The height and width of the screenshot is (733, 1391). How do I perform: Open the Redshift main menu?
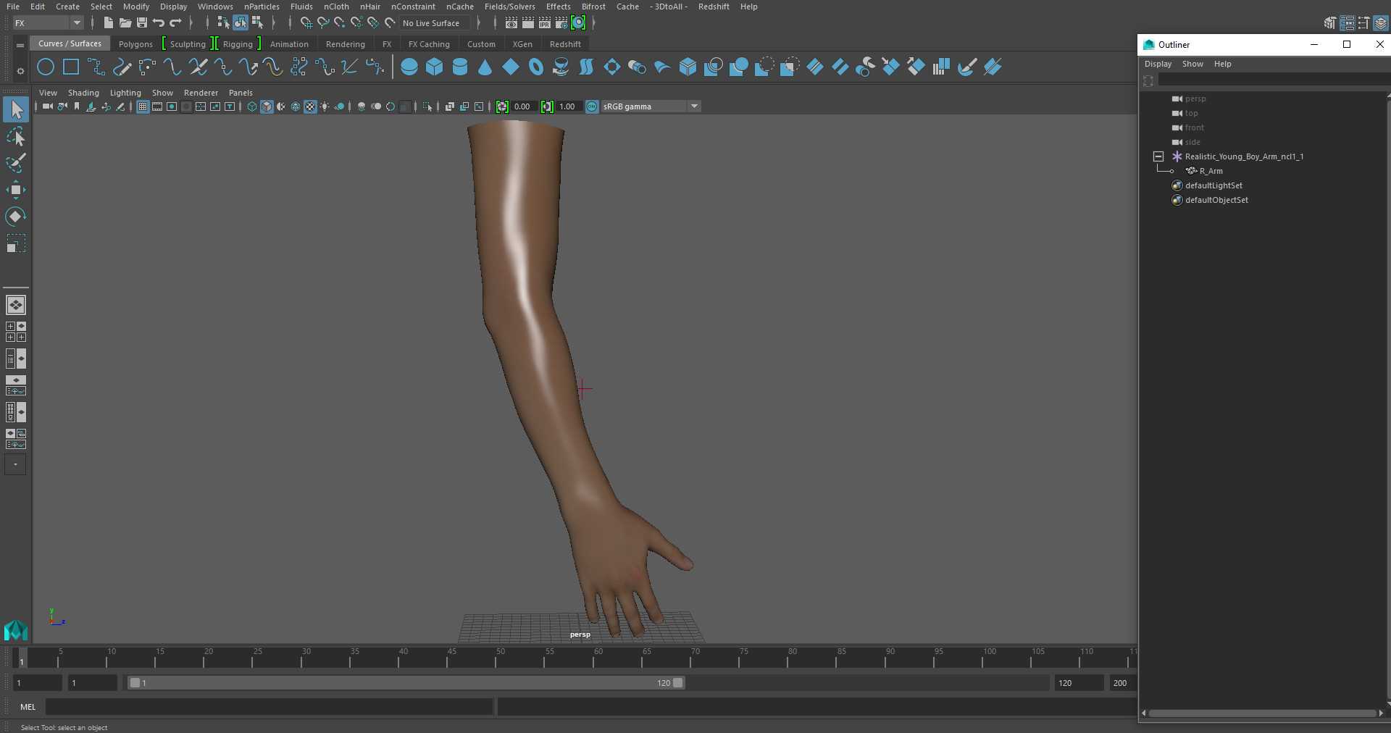pyautogui.click(x=714, y=7)
